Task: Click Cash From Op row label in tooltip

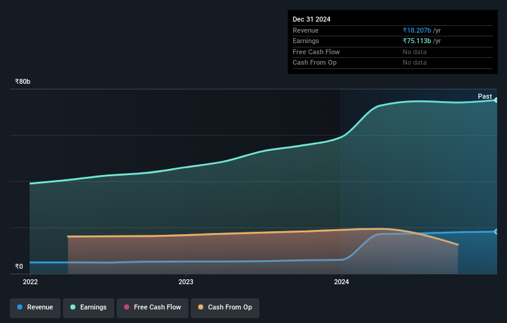Action: click(x=314, y=63)
